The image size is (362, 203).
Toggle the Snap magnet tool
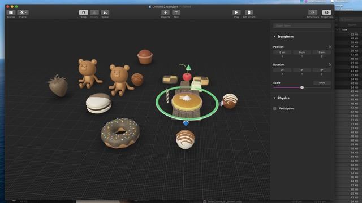pos(83,12)
